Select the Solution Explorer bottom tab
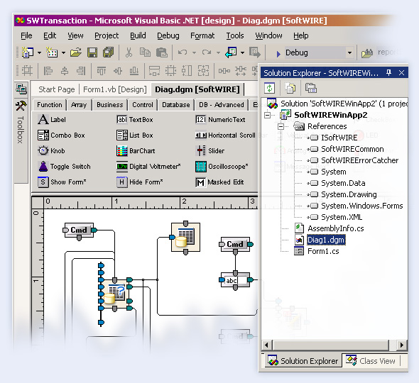 pyautogui.click(x=303, y=361)
